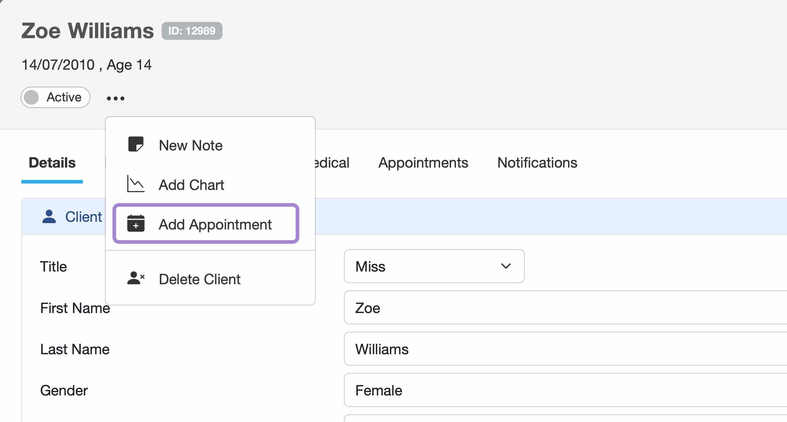Expand the Client section header
Screen dimensions: 787x422
[x=83, y=216]
